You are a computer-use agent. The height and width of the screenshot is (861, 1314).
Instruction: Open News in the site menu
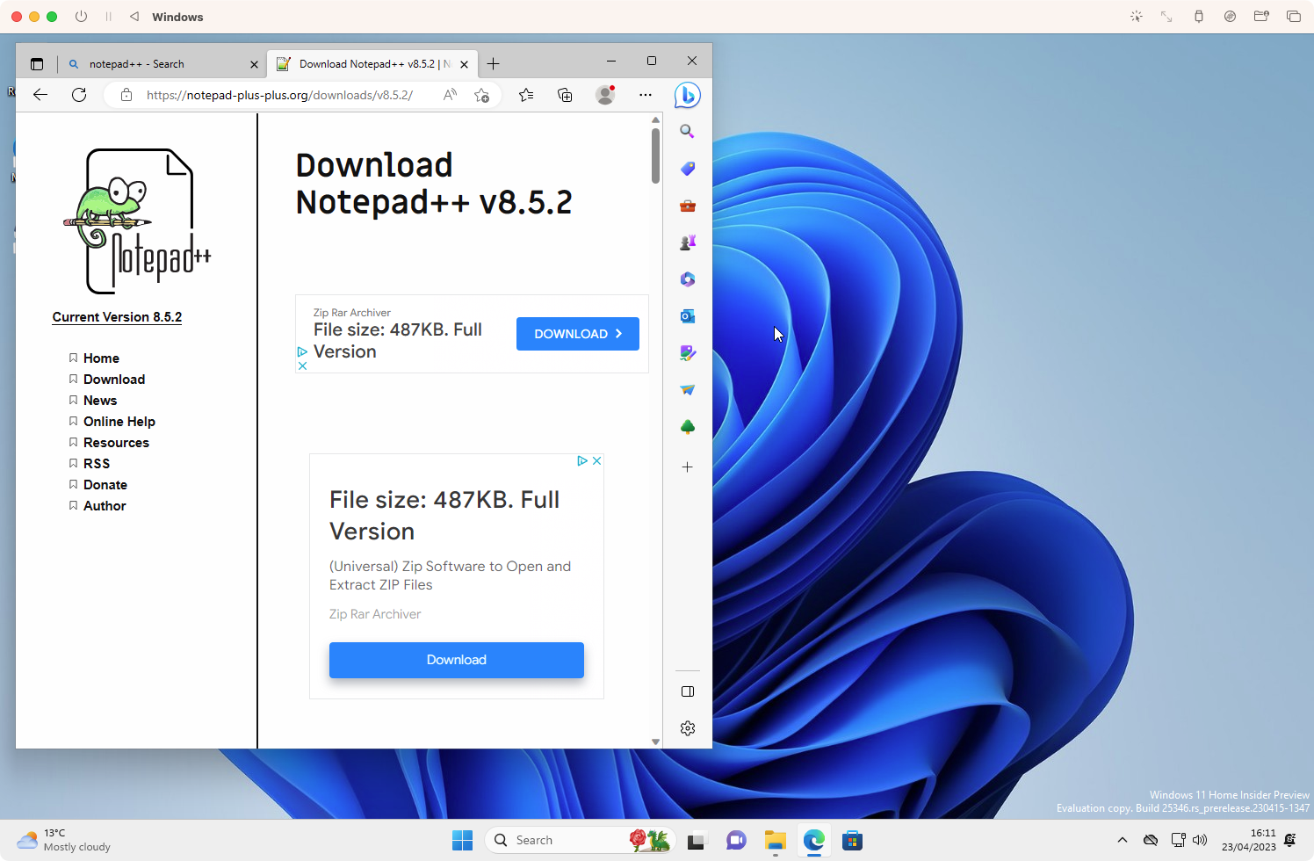tap(100, 401)
